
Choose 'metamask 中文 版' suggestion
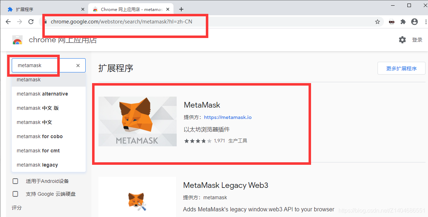[x=49, y=108]
